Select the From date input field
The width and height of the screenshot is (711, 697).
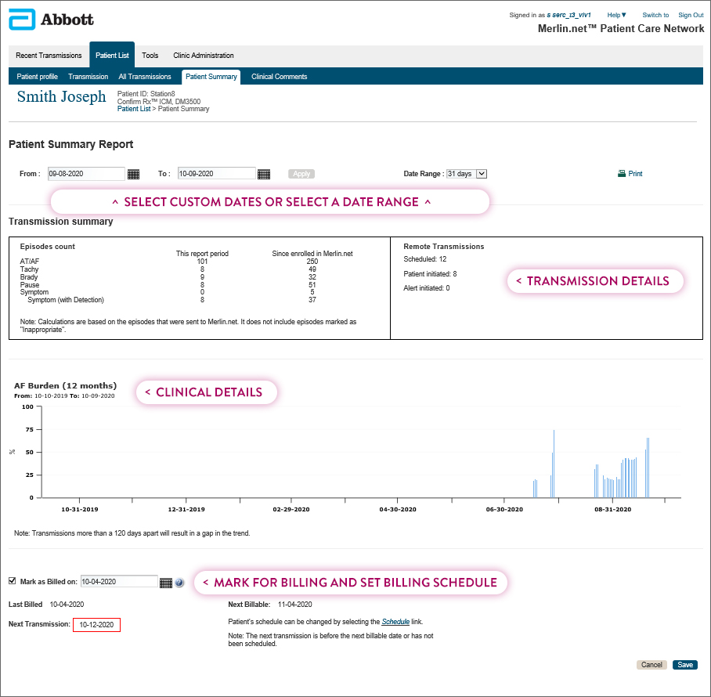(x=86, y=173)
